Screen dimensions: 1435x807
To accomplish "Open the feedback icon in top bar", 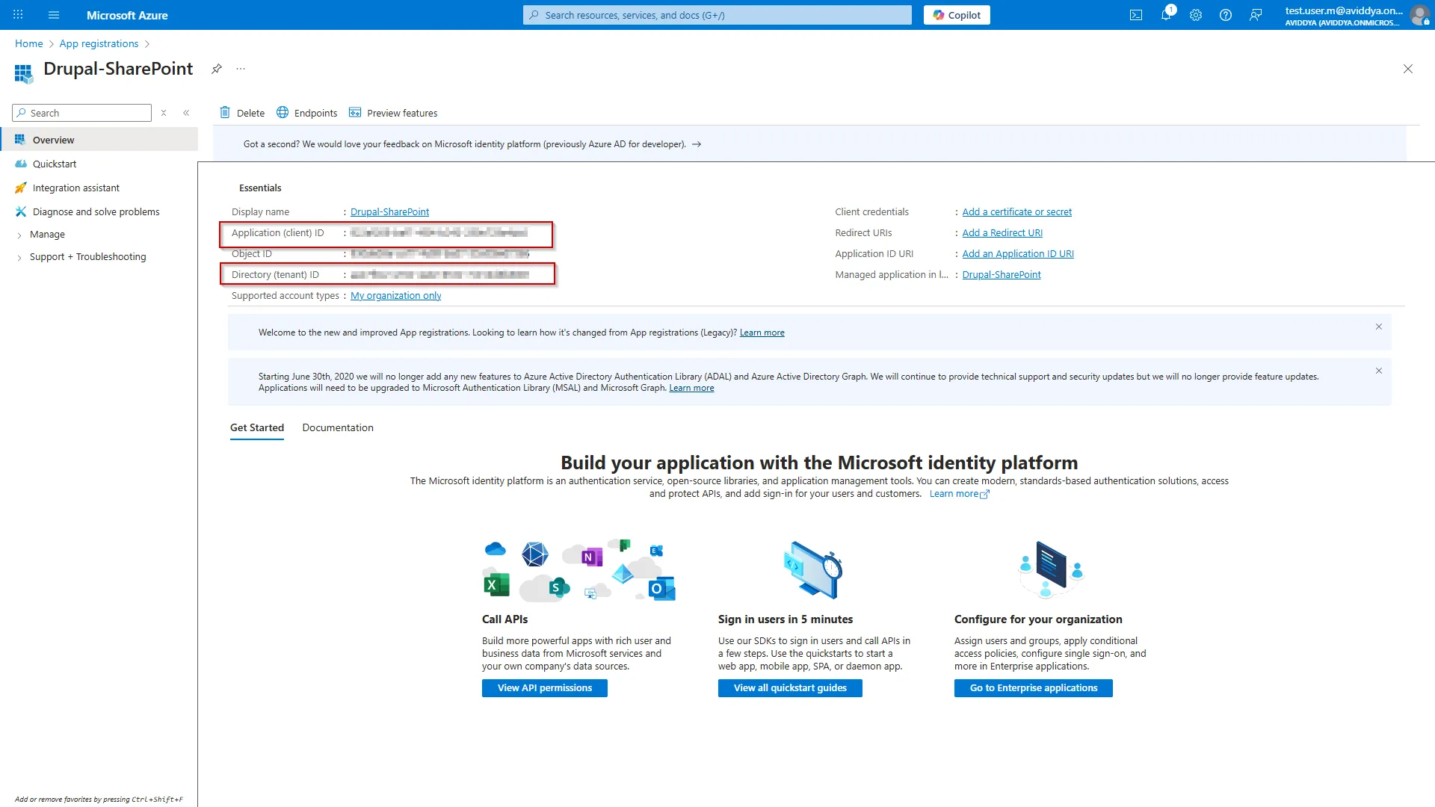I will pos(1256,15).
